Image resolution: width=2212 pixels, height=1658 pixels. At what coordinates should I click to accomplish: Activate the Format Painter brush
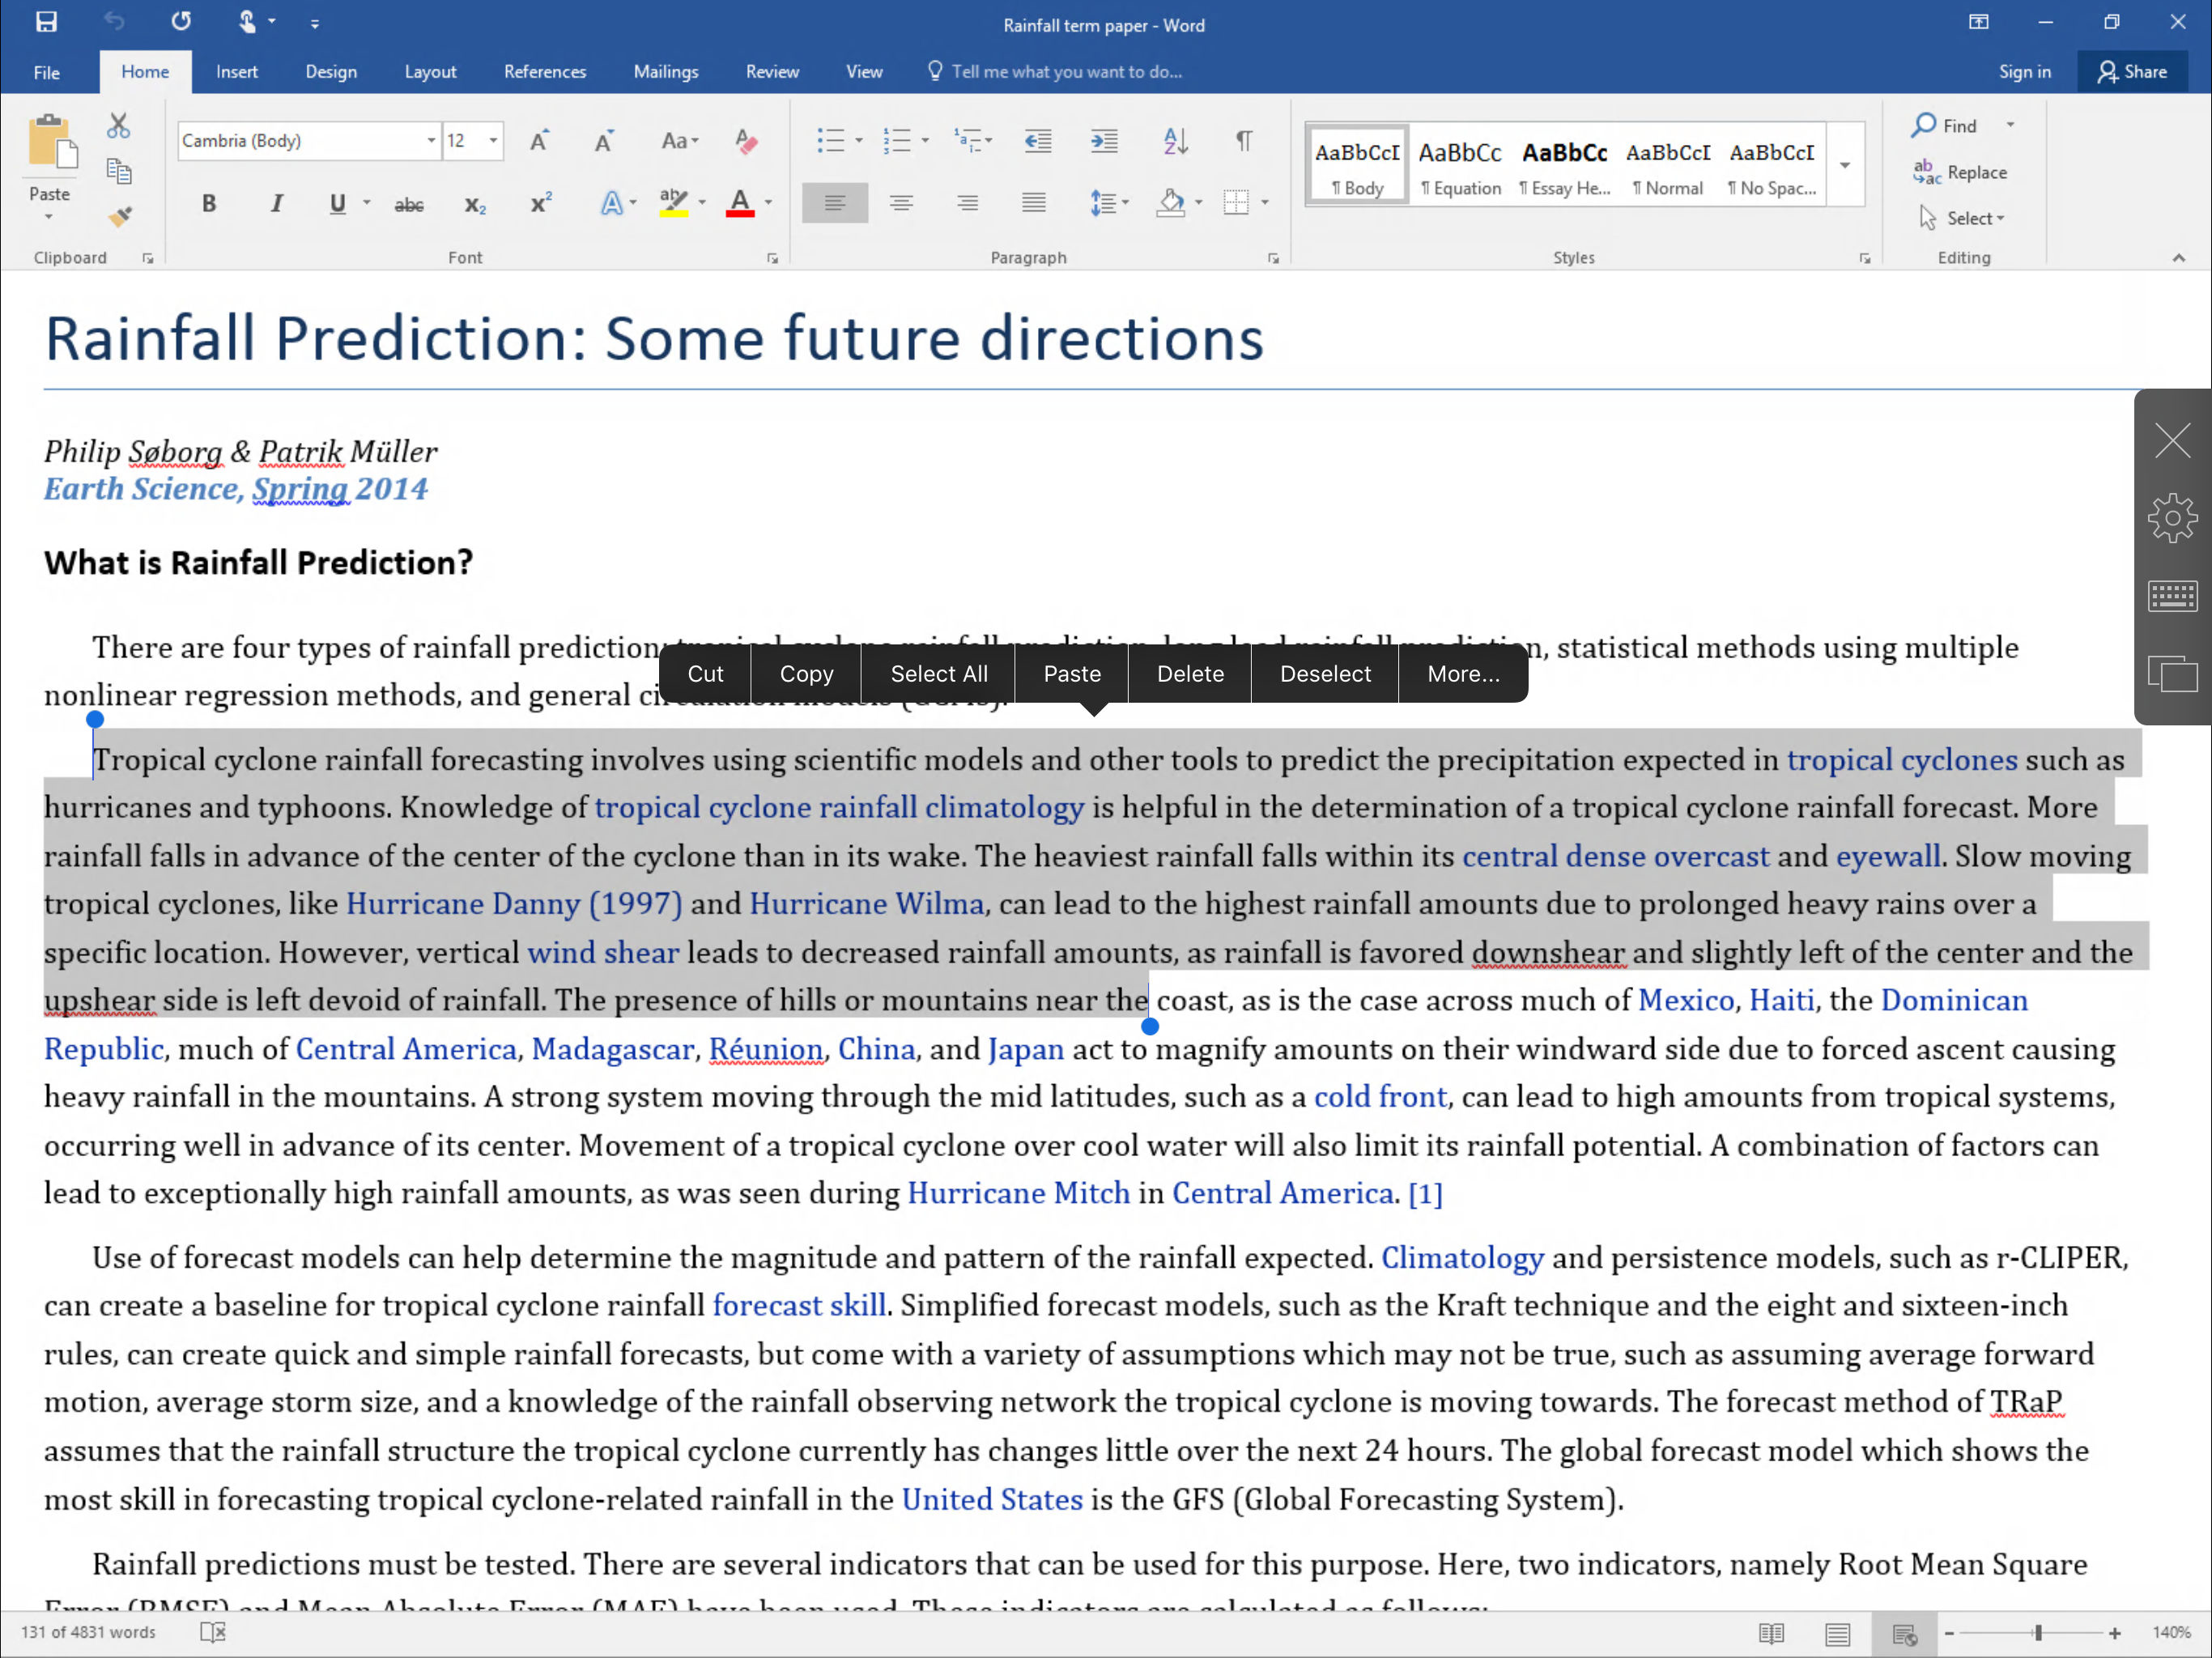(120, 216)
